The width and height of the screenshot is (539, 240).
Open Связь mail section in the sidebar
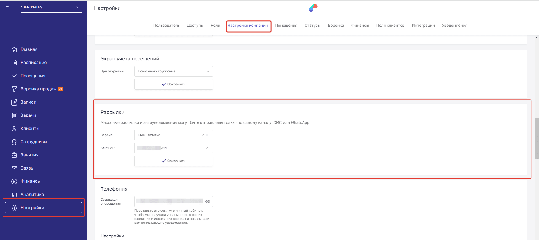point(27,168)
